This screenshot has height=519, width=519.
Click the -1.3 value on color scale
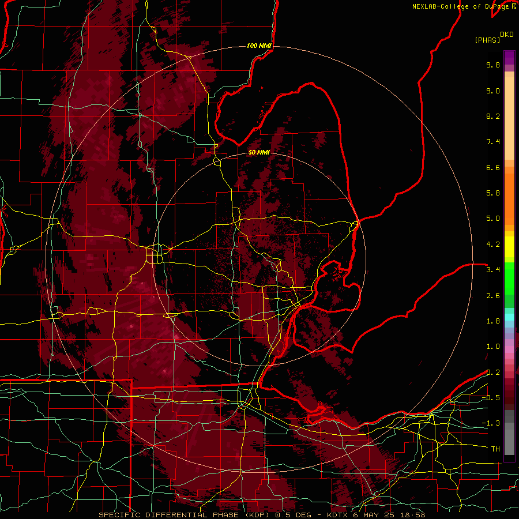[x=491, y=423]
